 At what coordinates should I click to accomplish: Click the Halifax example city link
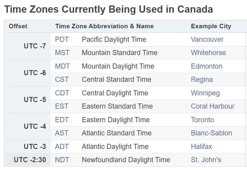[x=201, y=147]
